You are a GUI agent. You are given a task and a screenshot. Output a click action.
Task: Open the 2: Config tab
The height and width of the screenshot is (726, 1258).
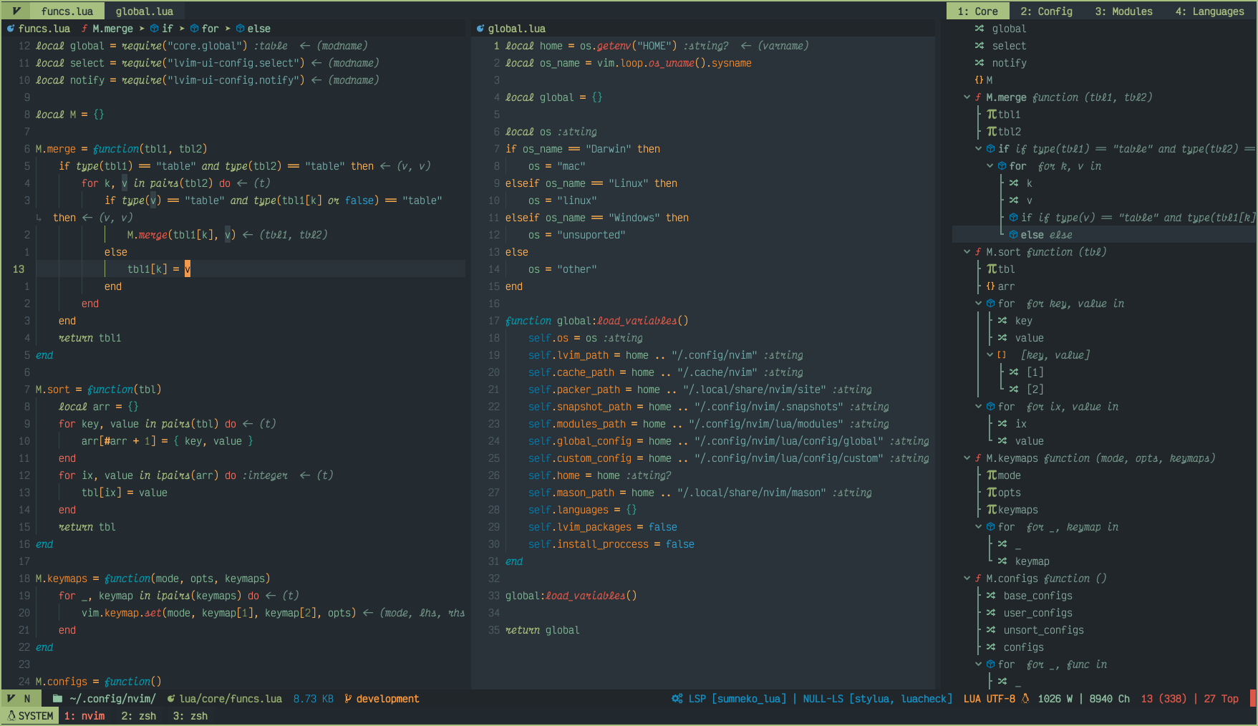tap(1046, 11)
